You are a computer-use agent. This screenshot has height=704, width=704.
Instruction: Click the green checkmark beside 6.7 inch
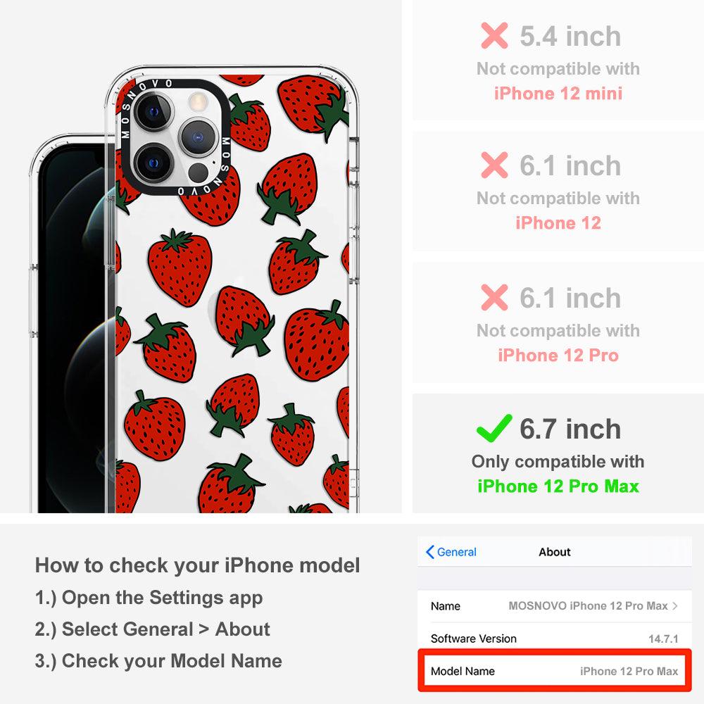494,428
